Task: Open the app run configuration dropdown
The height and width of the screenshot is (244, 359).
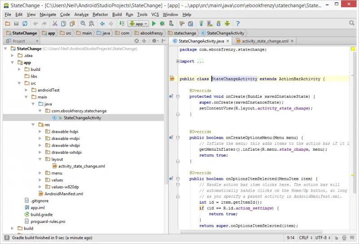Action: [138, 24]
